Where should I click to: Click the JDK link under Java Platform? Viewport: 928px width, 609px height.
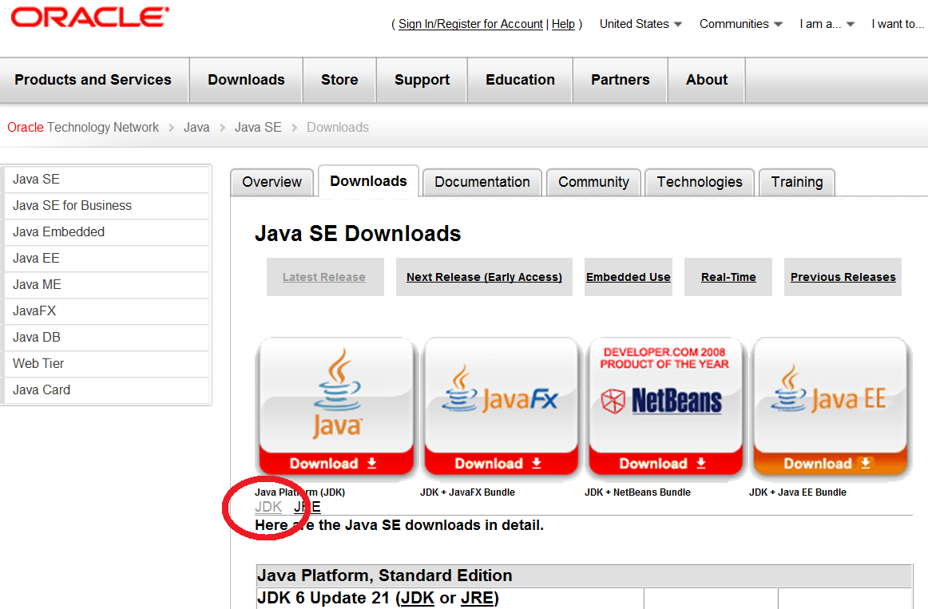[x=268, y=508]
